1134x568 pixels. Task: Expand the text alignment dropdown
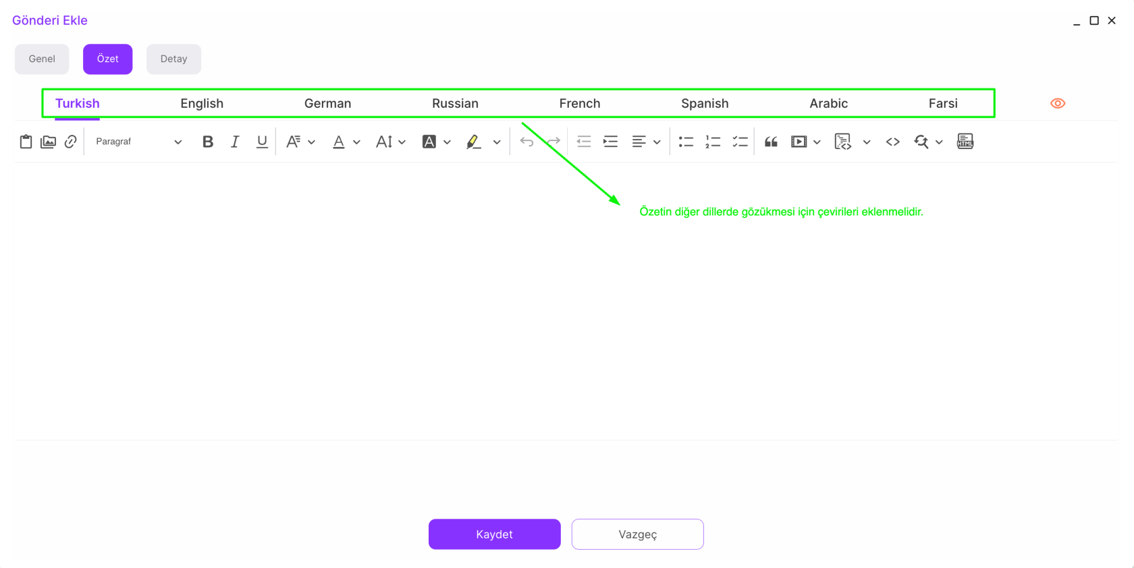click(x=656, y=142)
